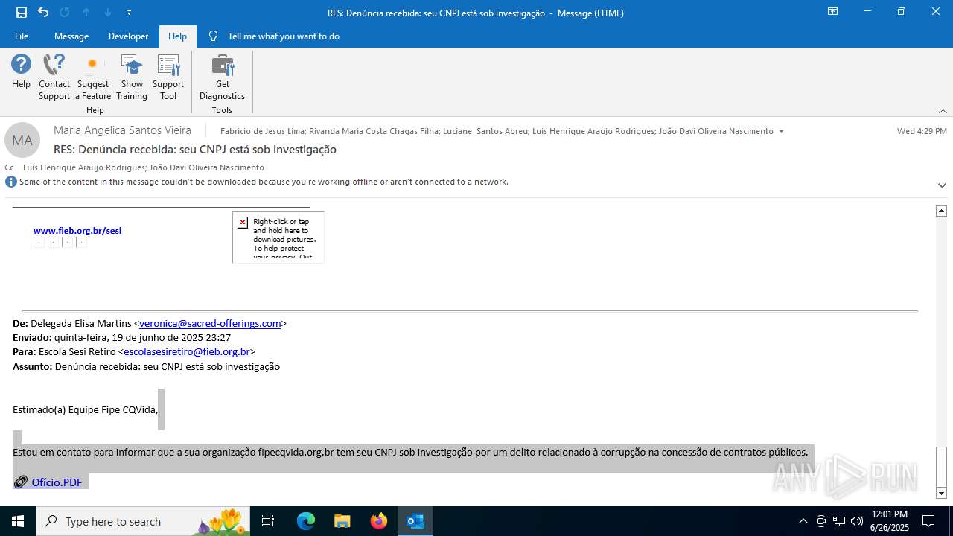Click recipient Rivanda Maria Costa Chagas Filha

click(373, 131)
